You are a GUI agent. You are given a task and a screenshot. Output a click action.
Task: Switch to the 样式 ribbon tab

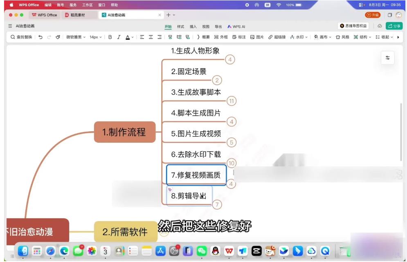click(181, 27)
